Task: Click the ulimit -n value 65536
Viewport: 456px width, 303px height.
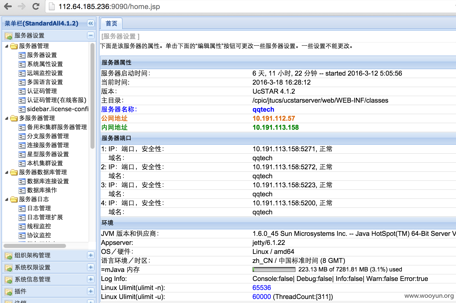Action: coord(261,288)
